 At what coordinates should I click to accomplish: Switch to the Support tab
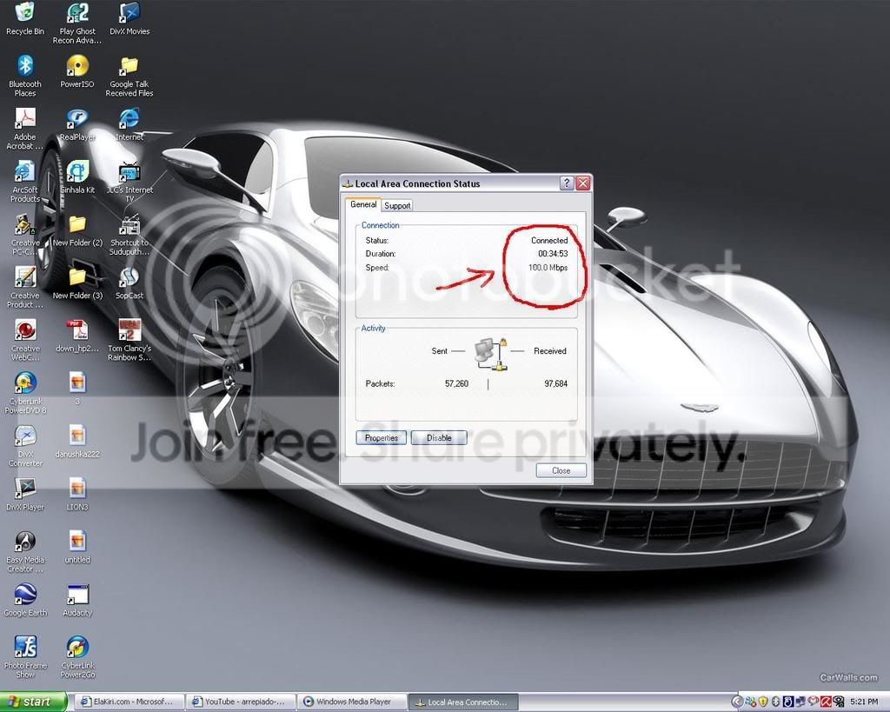point(396,205)
